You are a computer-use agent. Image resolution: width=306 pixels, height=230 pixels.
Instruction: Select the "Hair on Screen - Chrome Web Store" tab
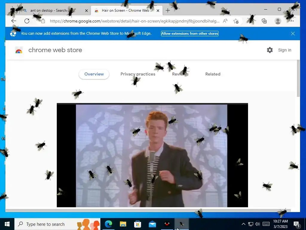pyautogui.click(x=127, y=10)
